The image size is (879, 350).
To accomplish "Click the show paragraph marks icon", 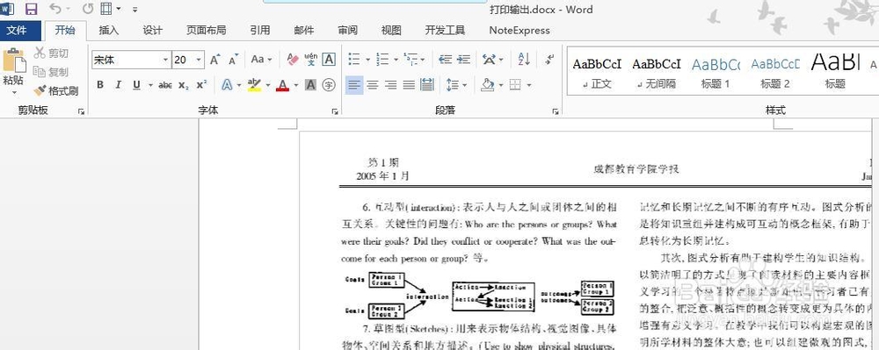I will pyautogui.click(x=549, y=60).
